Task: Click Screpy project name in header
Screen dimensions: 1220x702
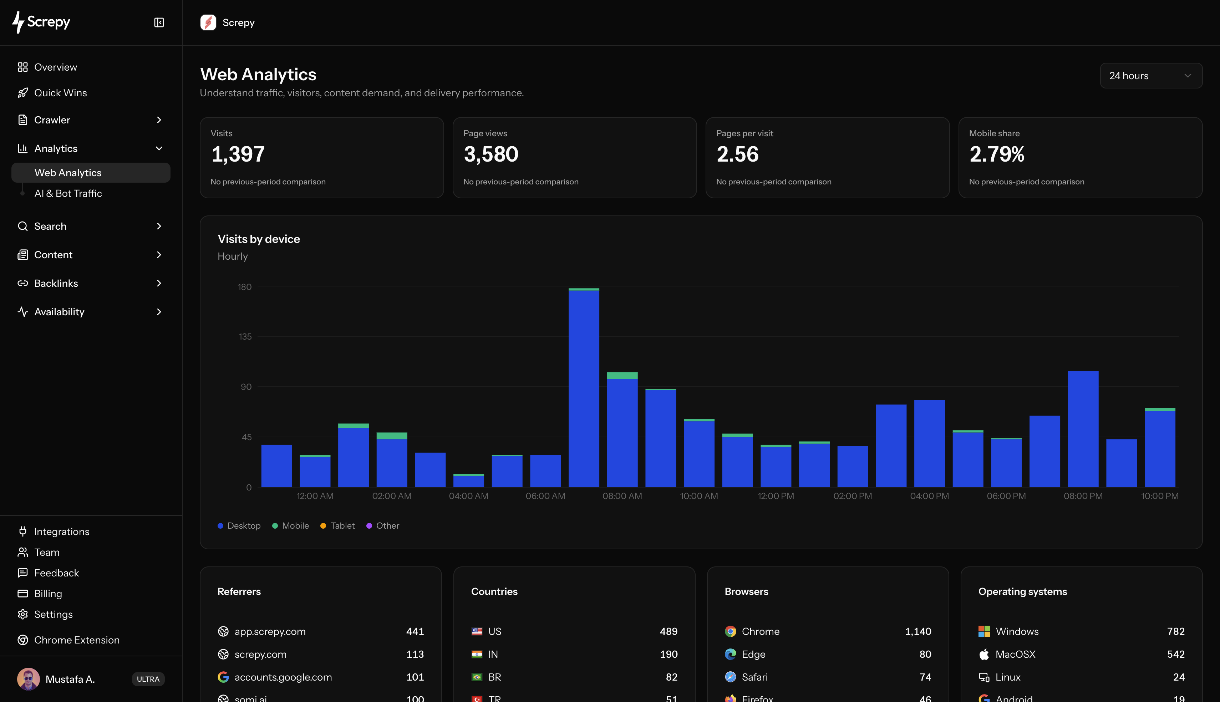Action: tap(239, 23)
